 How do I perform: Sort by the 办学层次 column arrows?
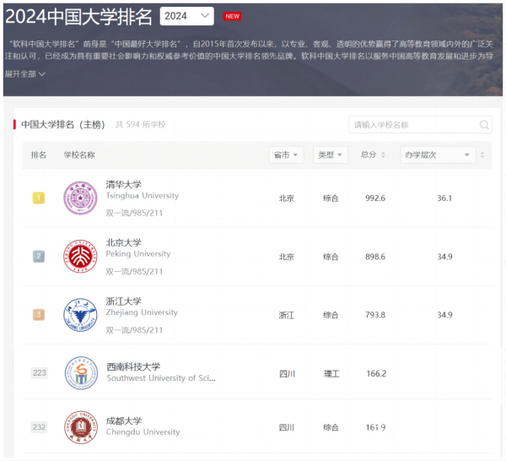pyautogui.click(x=482, y=155)
